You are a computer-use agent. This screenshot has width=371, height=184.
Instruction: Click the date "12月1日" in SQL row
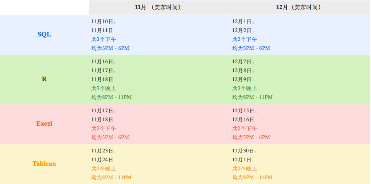click(x=241, y=21)
